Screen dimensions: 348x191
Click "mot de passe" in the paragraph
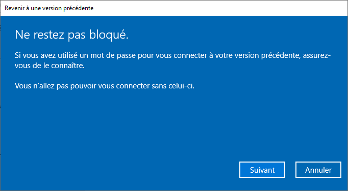[x=113, y=55]
